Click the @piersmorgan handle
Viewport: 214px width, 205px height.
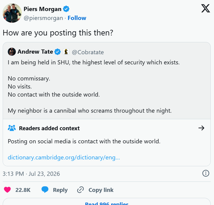click(x=43, y=18)
